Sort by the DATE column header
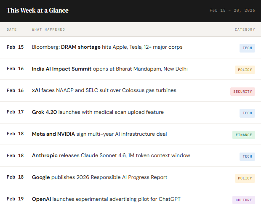The height and width of the screenshot is (208, 261). click(12, 29)
